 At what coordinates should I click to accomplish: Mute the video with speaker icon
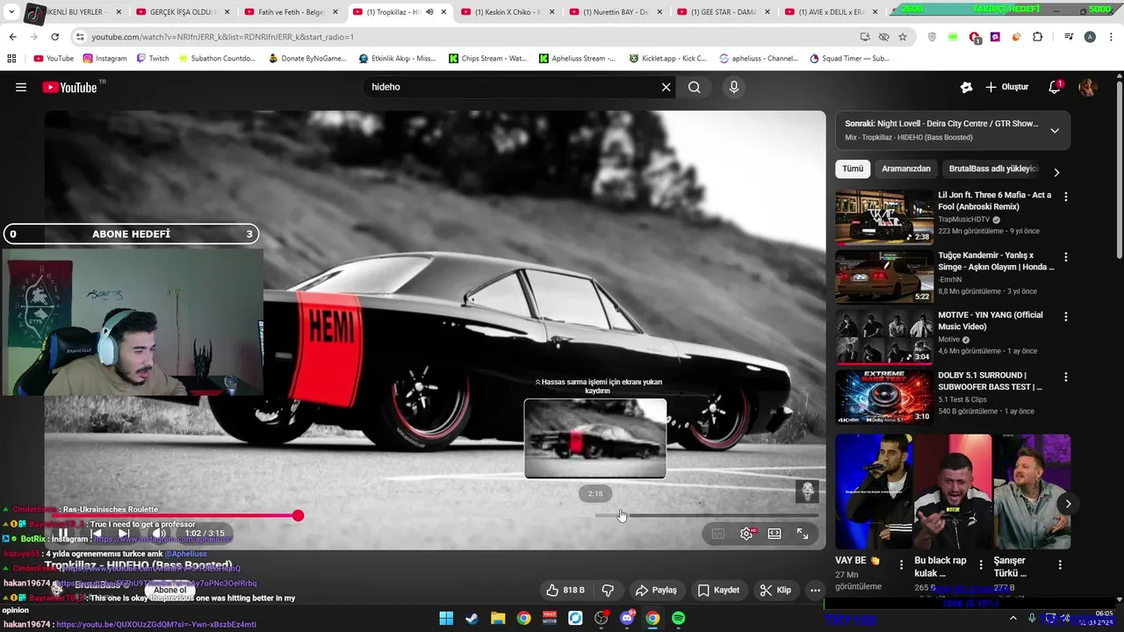(x=159, y=533)
